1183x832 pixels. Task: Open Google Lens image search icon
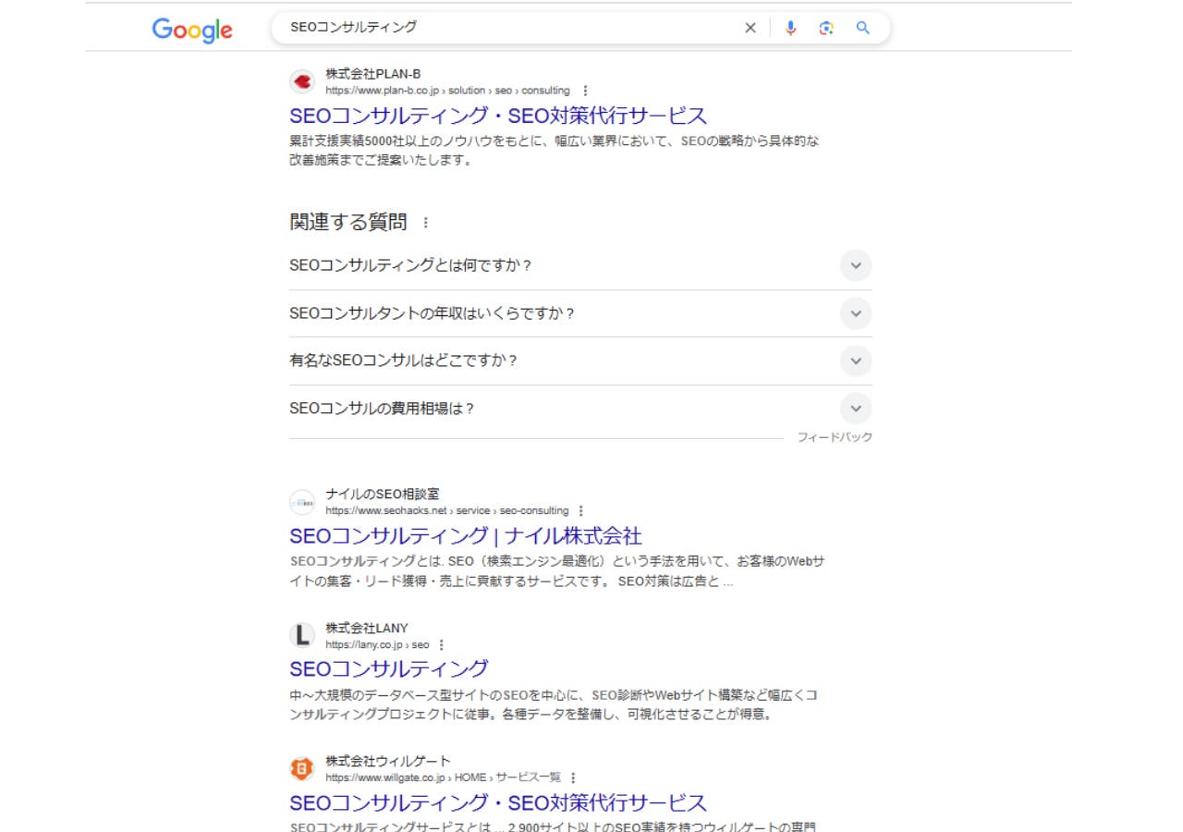tap(826, 28)
